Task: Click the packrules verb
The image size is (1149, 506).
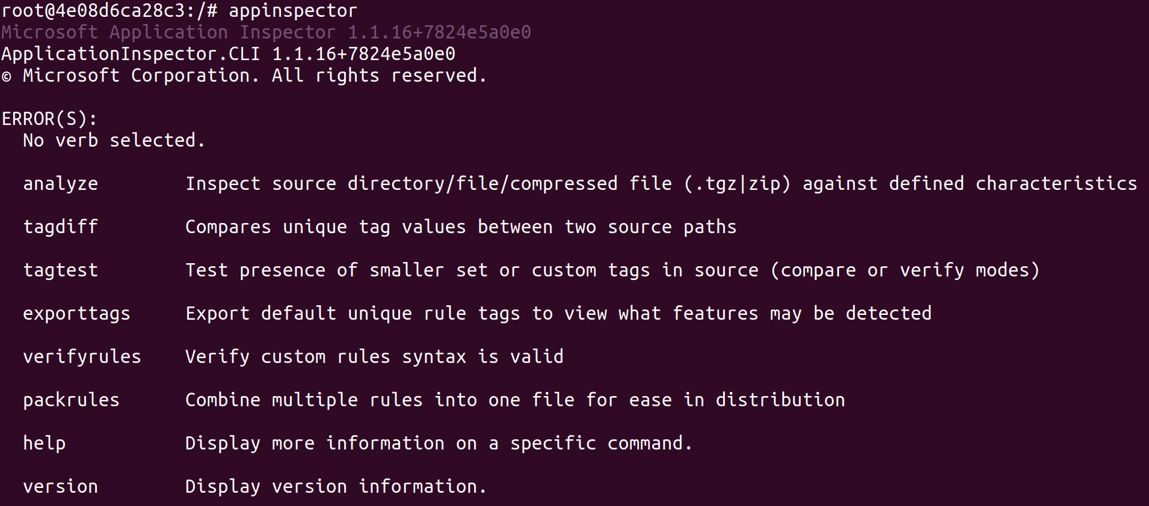Action: (71, 400)
